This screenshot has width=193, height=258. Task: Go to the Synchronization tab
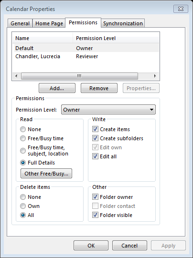[123, 23]
